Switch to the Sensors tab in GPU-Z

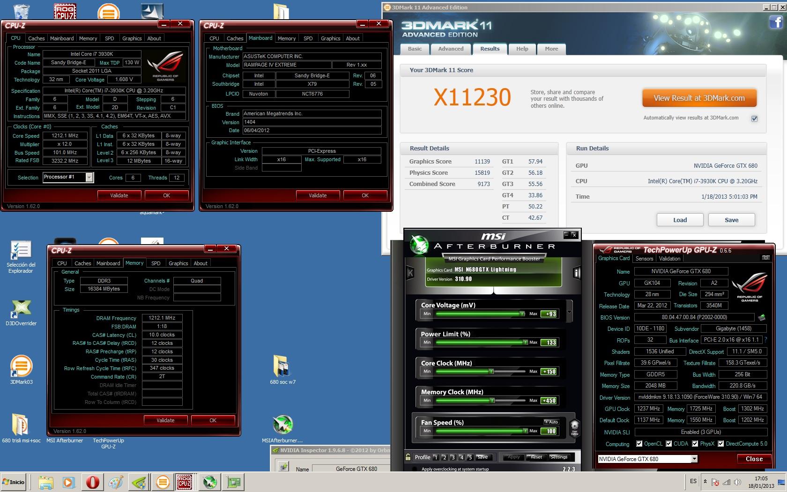tap(644, 259)
